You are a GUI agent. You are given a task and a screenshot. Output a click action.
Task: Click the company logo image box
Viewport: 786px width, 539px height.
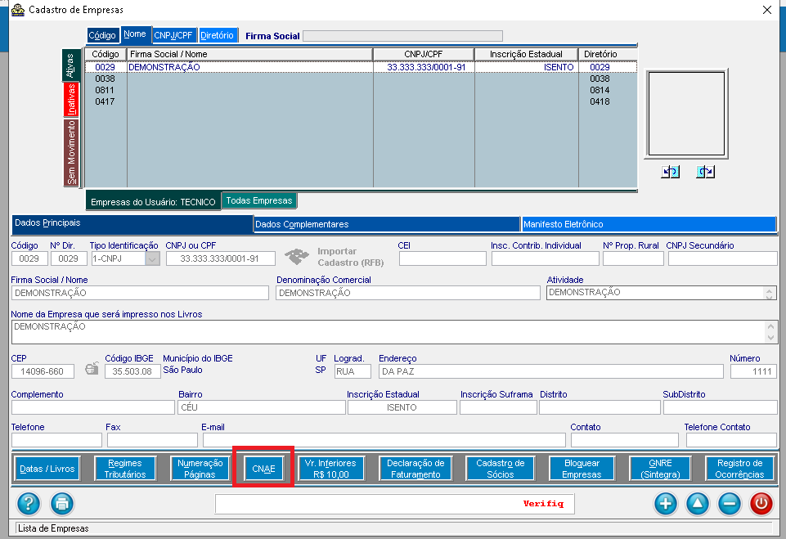[686, 114]
